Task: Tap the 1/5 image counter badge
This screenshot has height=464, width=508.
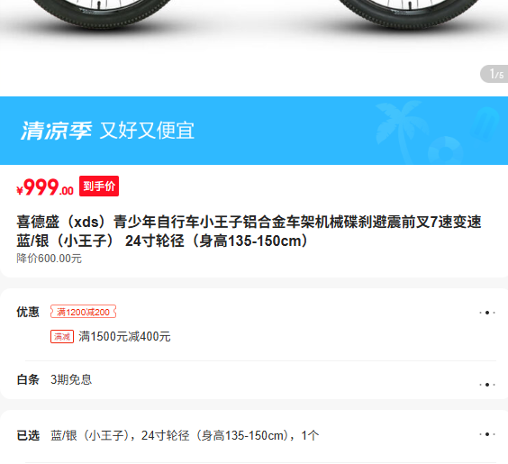Action: tap(494, 74)
